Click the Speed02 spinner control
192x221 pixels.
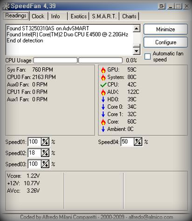click(x=45, y=153)
